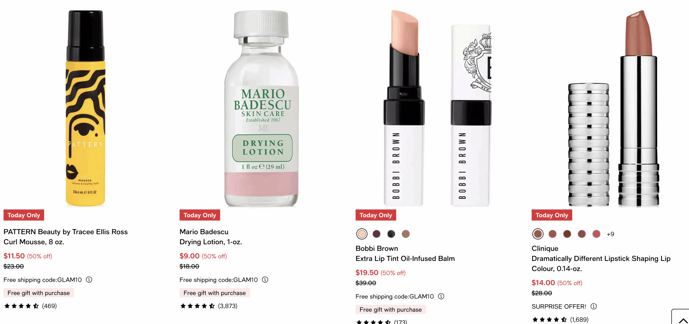Click the PATTERN curl mousse product image
689x324 pixels.
point(86,108)
